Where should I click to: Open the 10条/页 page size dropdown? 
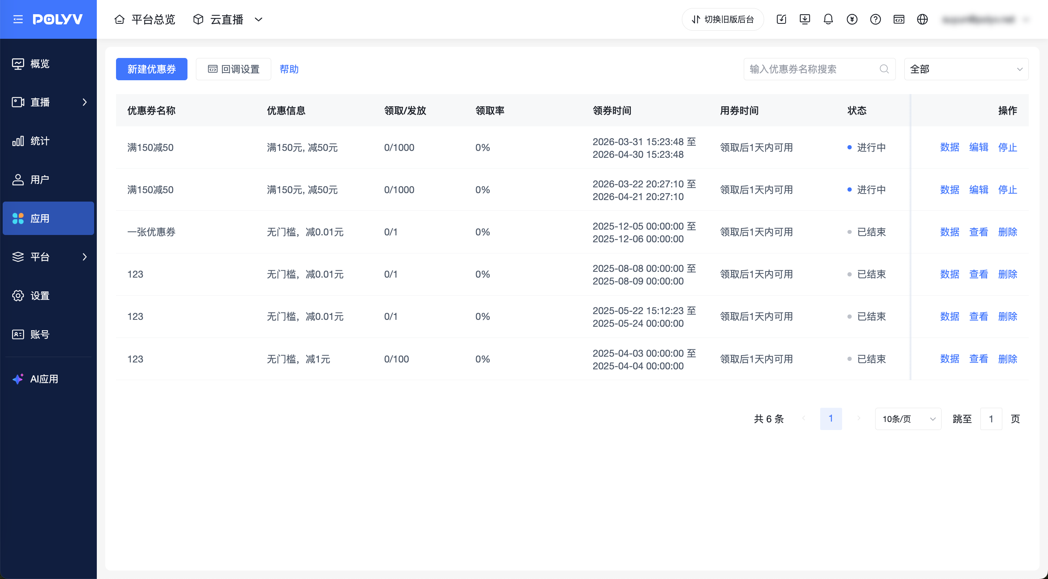[908, 419]
